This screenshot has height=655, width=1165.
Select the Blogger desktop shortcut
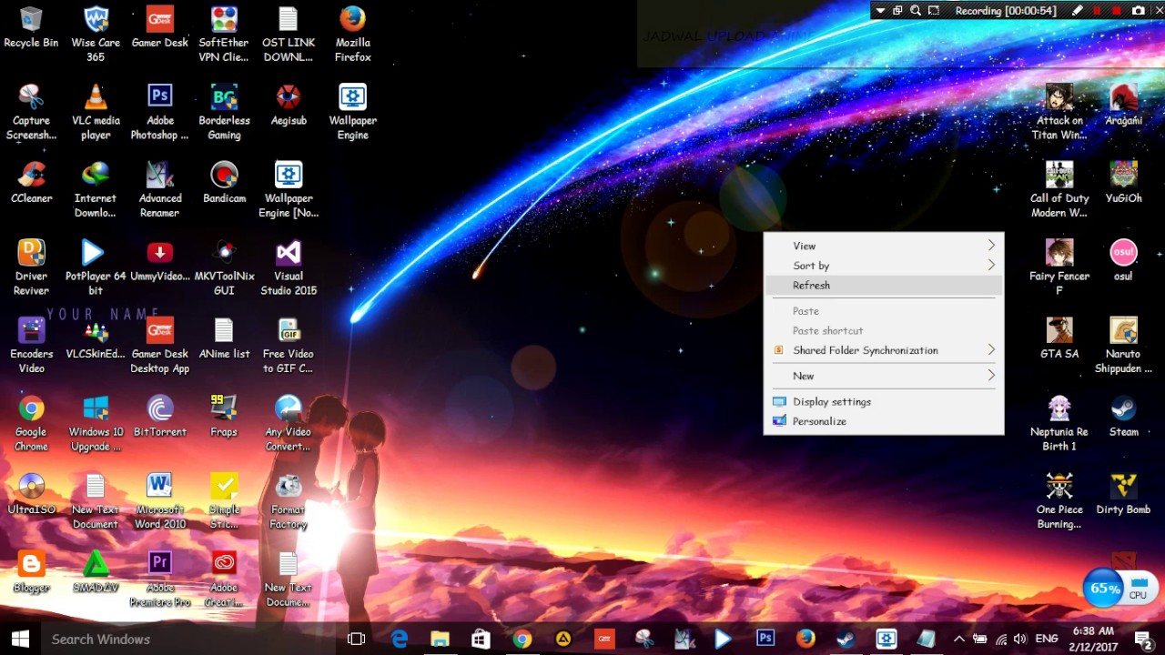click(31, 571)
